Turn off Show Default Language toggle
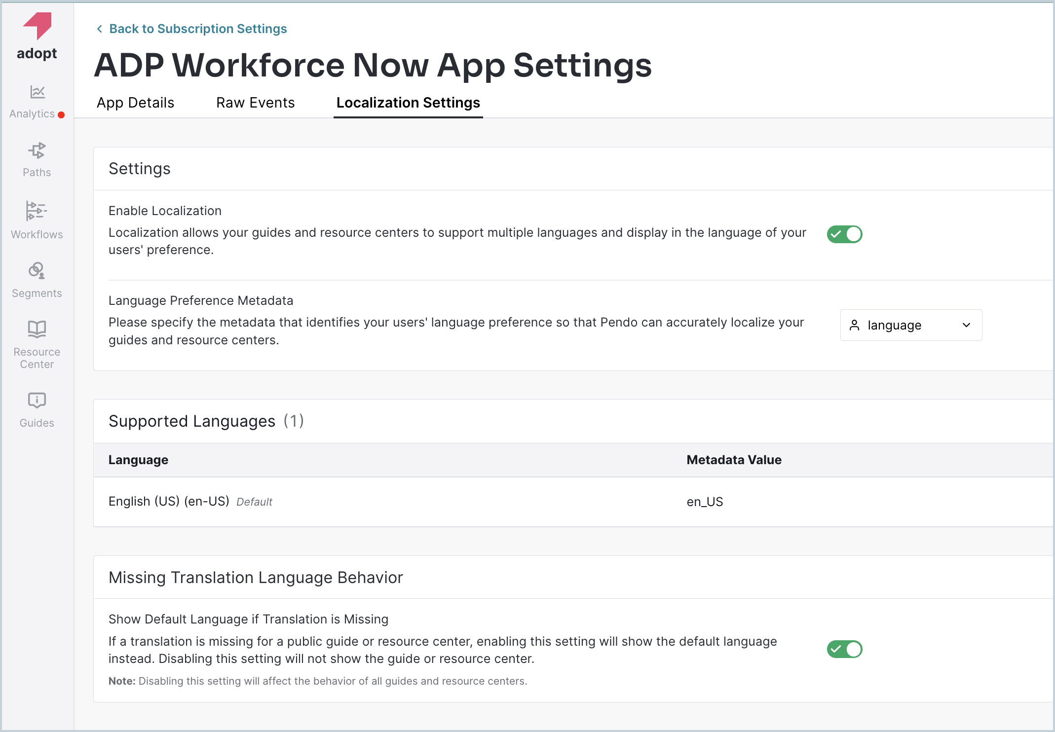Image resolution: width=1055 pixels, height=732 pixels. pos(844,649)
